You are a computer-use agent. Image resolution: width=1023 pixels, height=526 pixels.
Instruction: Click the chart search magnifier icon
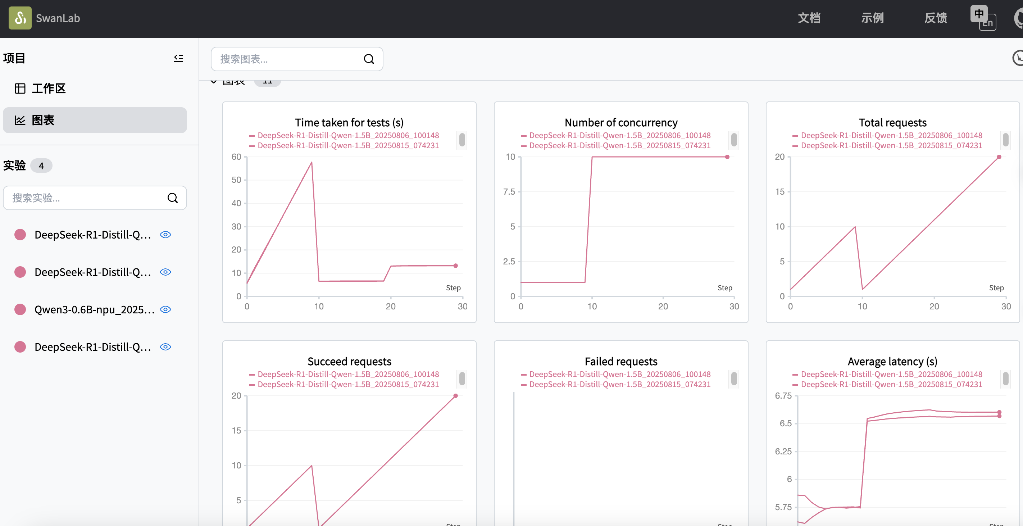(x=369, y=59)
